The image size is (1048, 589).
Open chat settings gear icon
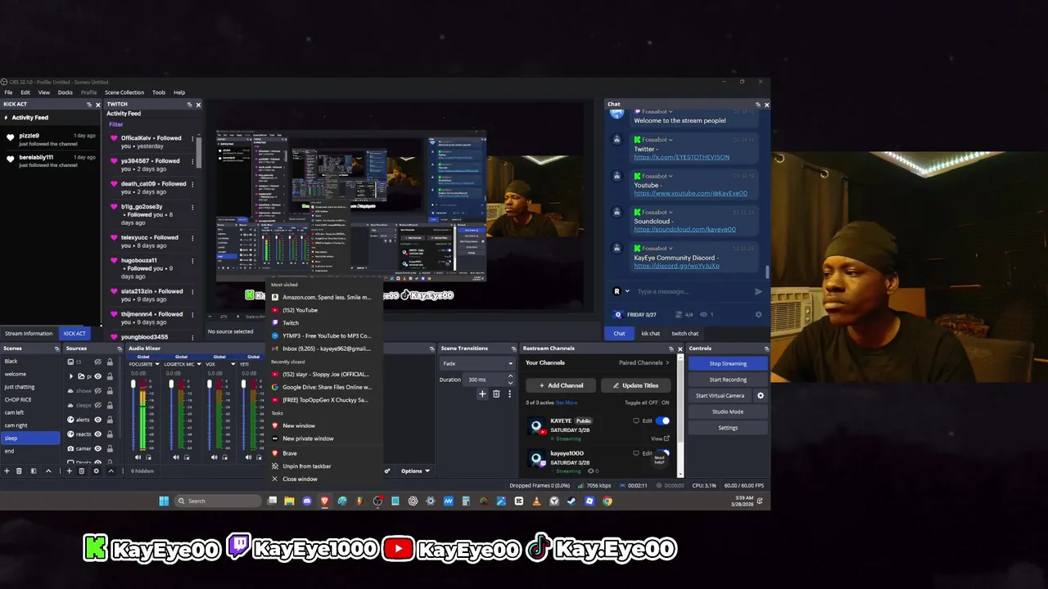(758, 314)
